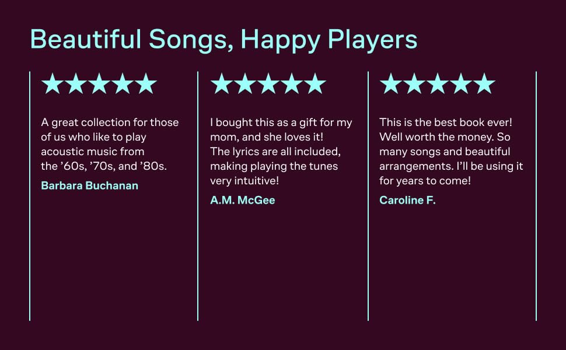
Task: Click the A.M. McGee reviewer name
Action: (x=242, y=200)
